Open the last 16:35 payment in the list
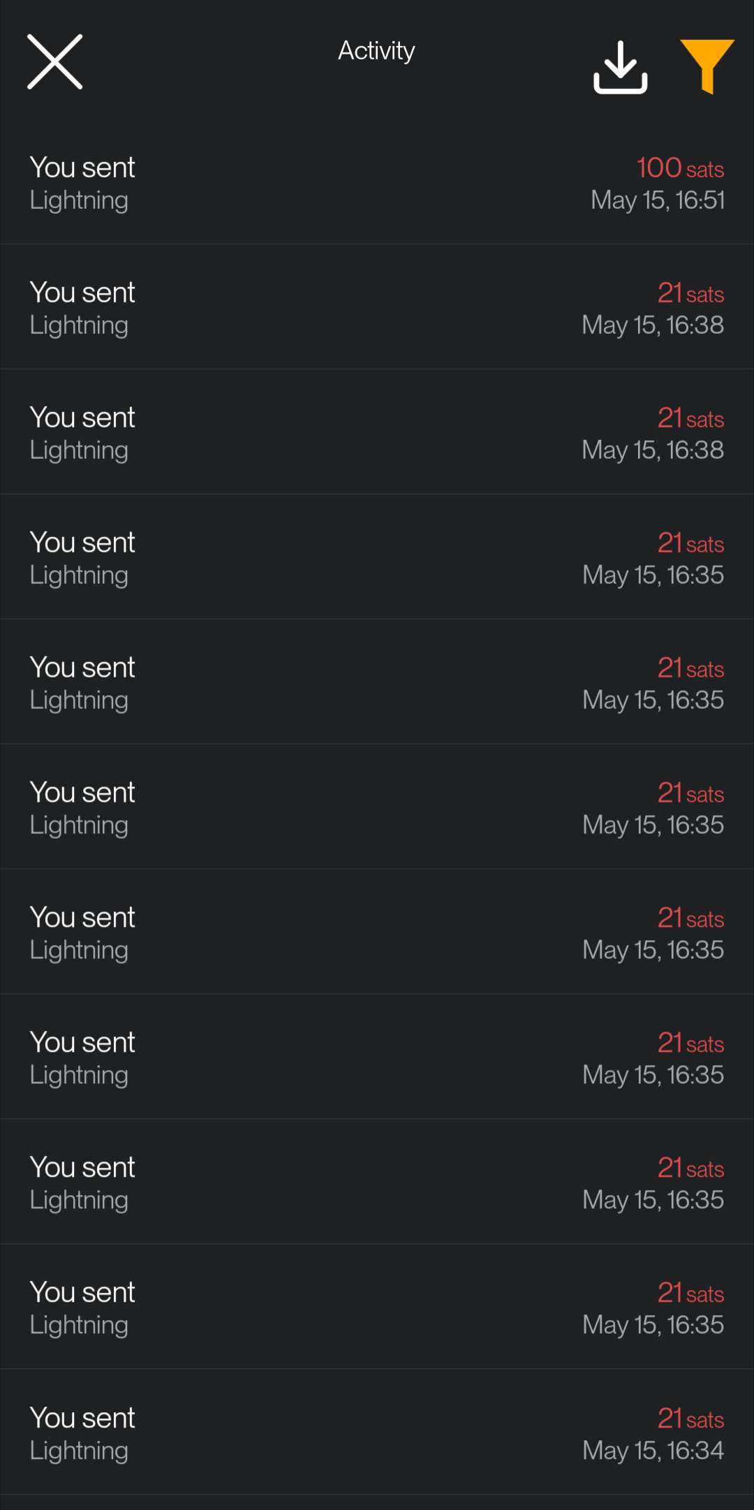Viewport: 754px width, 1510px height. (377, 1307)
